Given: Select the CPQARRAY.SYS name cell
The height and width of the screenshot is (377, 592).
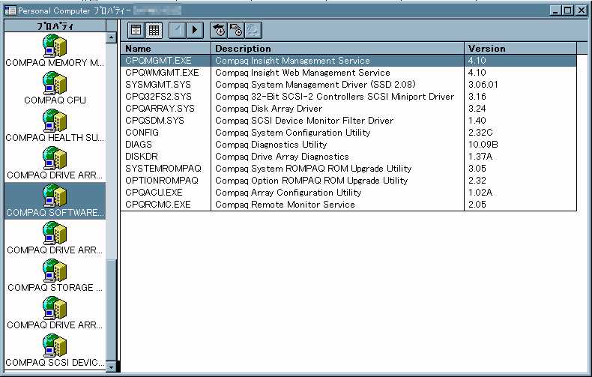Looking at the screenshot, I should coord(160,109).
